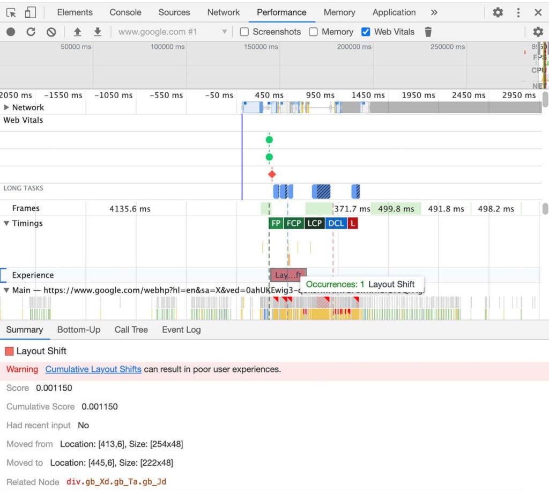The height and width of the screenshot is (491, 549).
Task: Load a profile with the upload arrow
Action: tap(77, 32)
